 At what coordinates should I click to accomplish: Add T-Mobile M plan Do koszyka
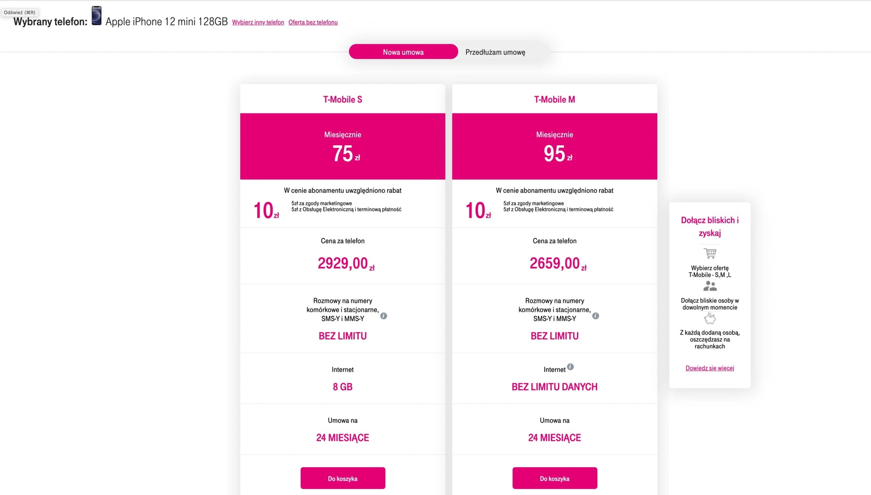(x=555, y=478)
